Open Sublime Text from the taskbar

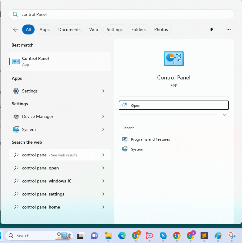click(204, 236)
